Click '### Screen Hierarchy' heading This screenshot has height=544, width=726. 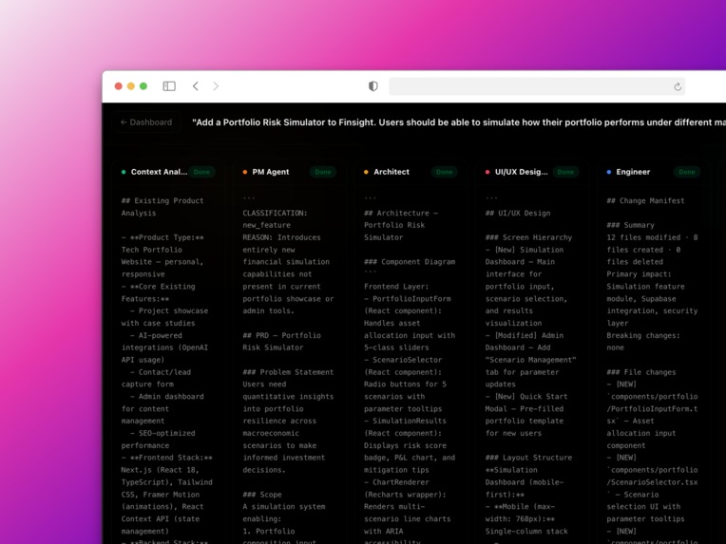[528, 237]
